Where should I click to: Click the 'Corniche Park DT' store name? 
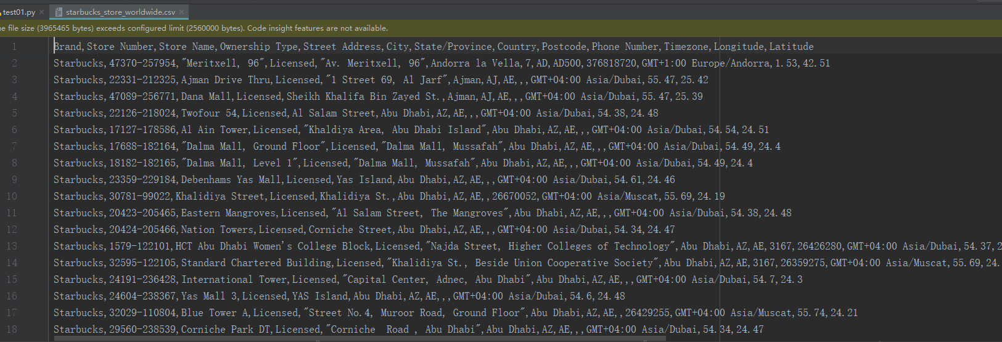click(x=226, y=330)
